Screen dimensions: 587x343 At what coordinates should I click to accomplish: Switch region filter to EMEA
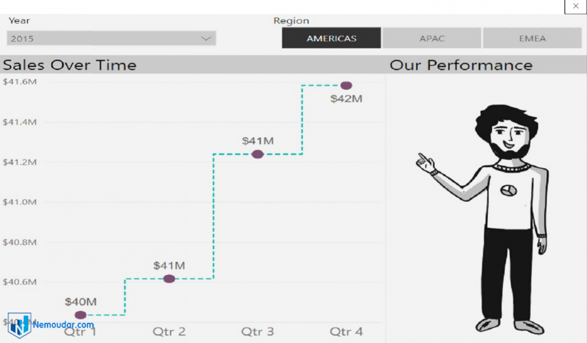(x=532, y=38)
